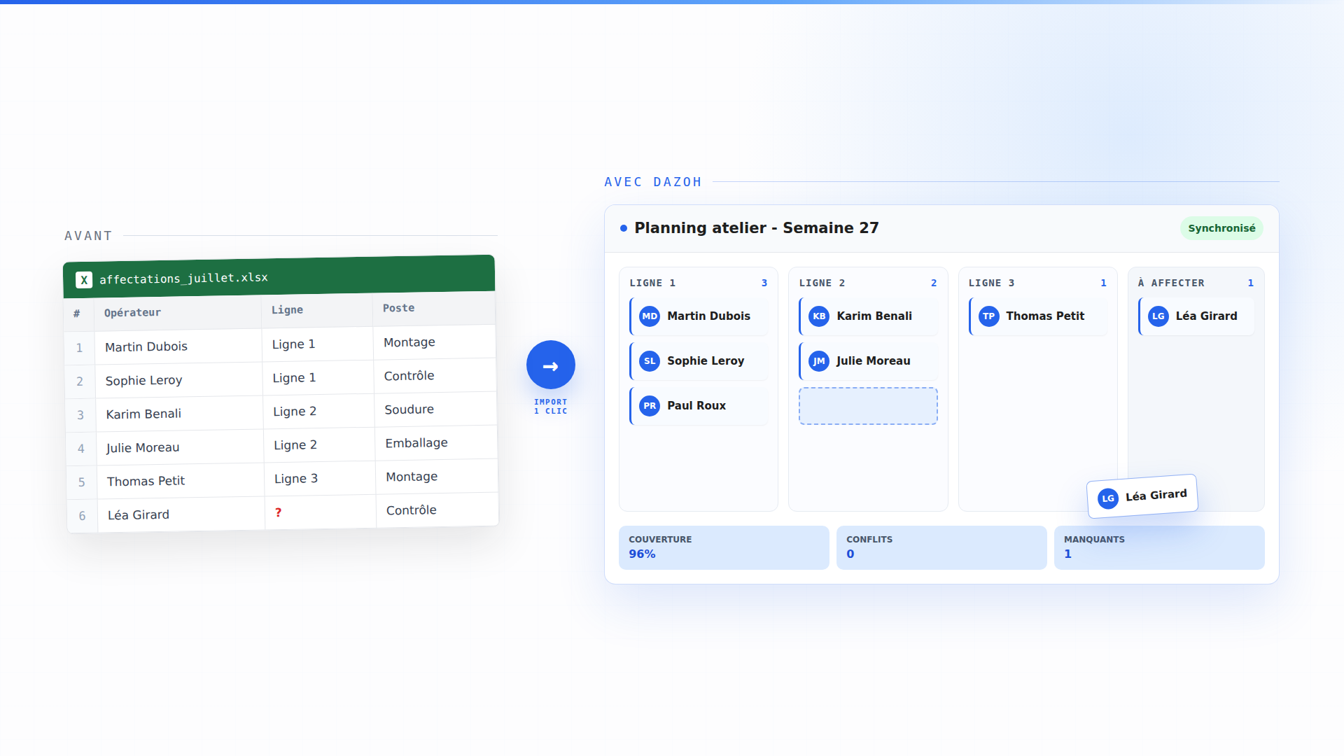This screenshot has height=756, width=1344.
Task: Select the Julie Moreau cell in the spreadsheet
Action: click(x=180, y=447)
